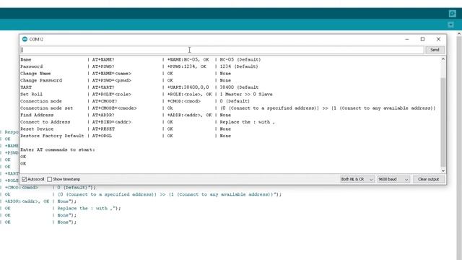Enable the Show timestamp checkbox
This screenshot has width=462, height=260.
[50, 179]
